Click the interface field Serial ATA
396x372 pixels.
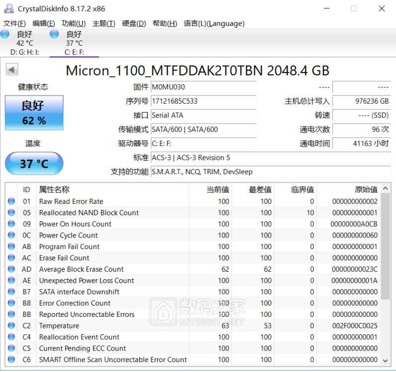click(x=204, y=115)
